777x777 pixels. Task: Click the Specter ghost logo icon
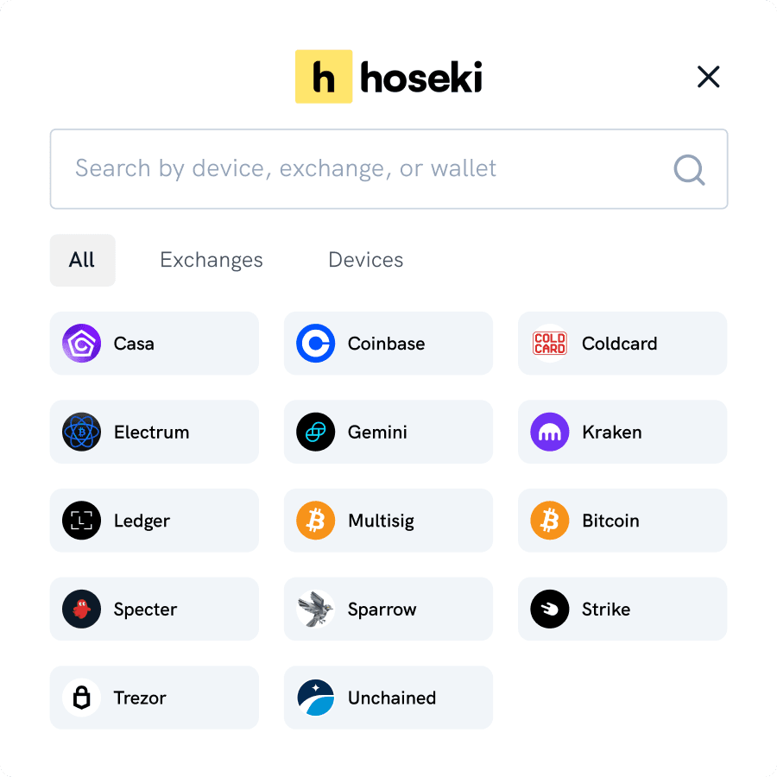click(x=82, y=610)
